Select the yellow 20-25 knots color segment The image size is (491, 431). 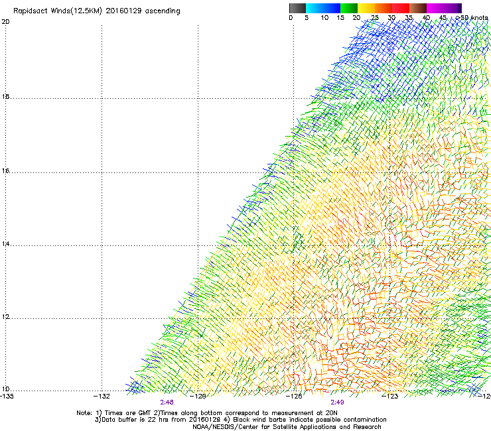click(366, 8)
